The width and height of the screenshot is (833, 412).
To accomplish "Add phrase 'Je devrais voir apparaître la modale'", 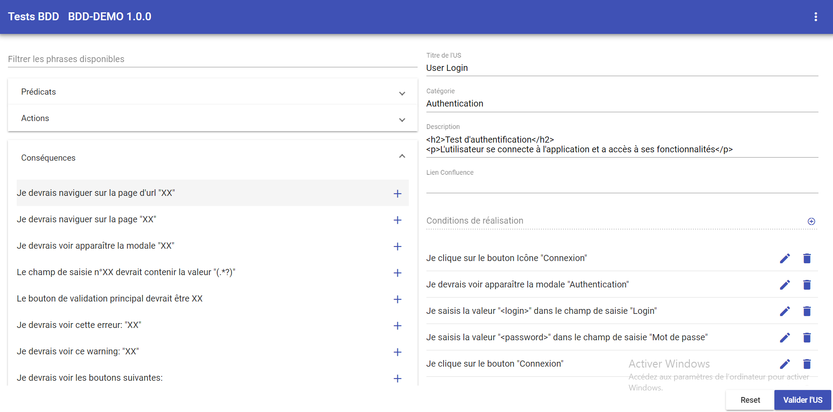I will (x=397, y=246).
